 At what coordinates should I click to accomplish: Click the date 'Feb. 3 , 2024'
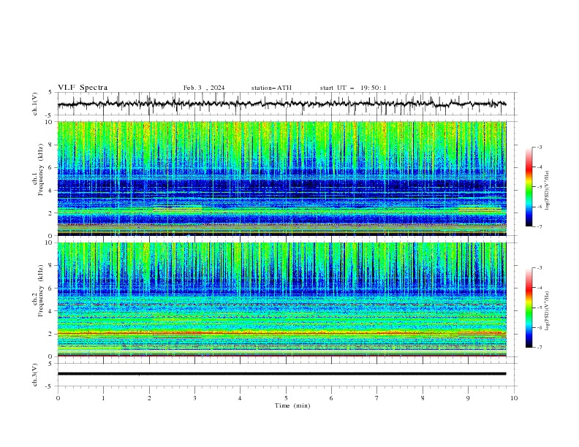[x=204, y=88]
